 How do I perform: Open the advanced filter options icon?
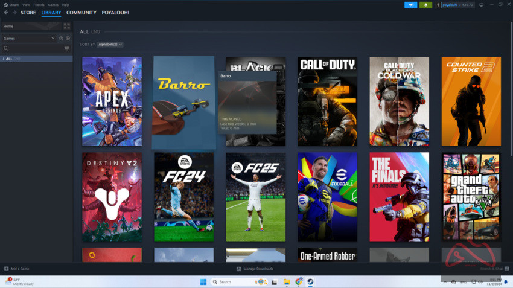point(66,48)
